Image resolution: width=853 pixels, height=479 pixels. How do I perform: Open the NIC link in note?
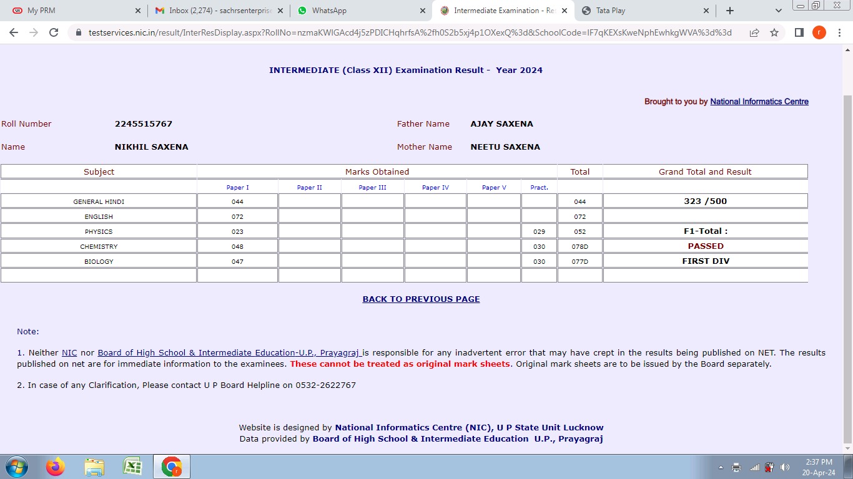(x=69, y=353)
